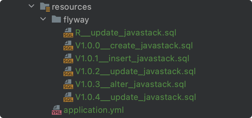Collapse the flyway folder chevron
Viewport: 252px width, 118px height.
pyautogui.click(x=43, y=19)
